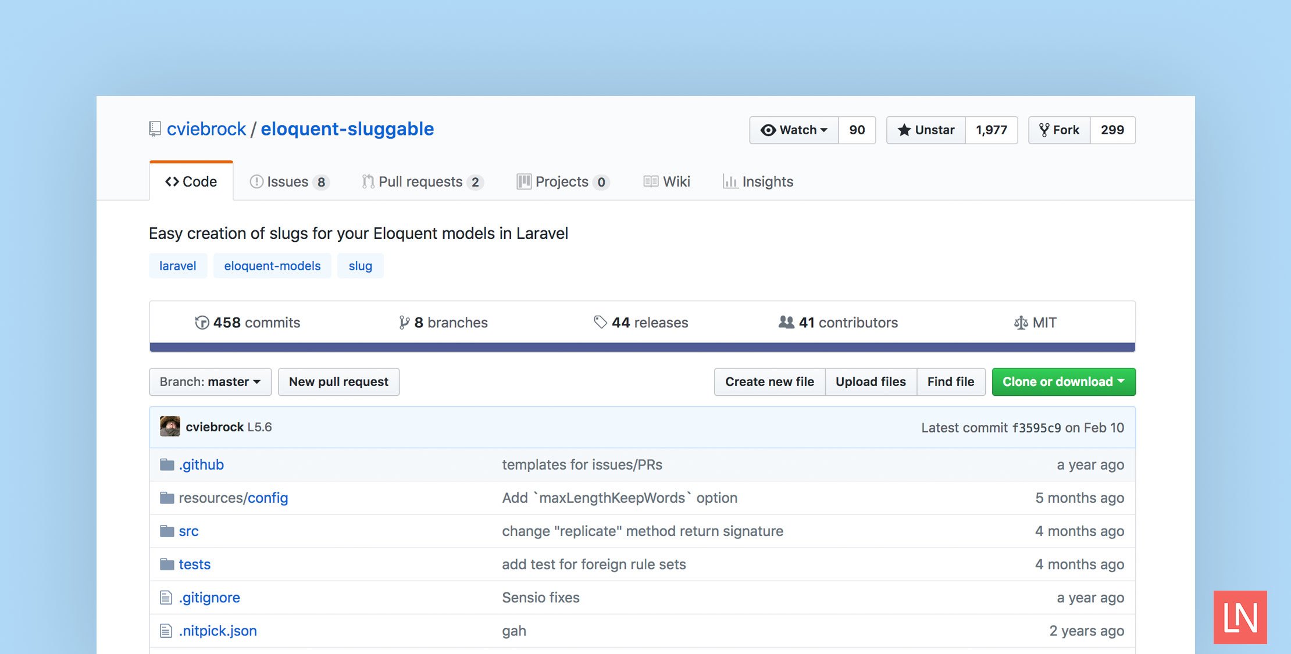Click the New pull request button

(338, 382)
